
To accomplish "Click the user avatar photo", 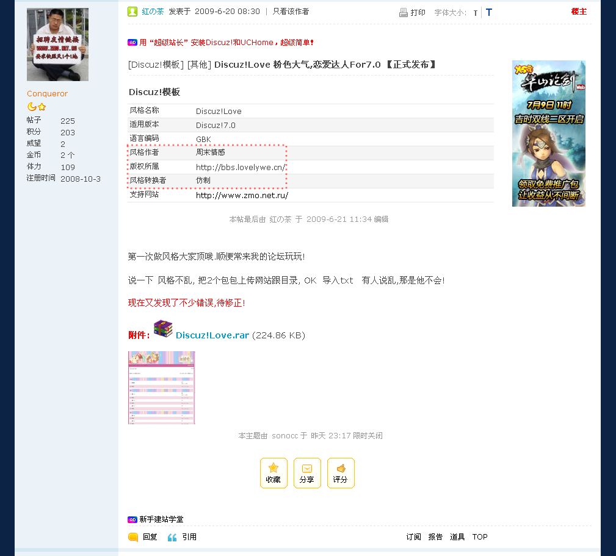I will pyautogui.click(x=58, y=45).
